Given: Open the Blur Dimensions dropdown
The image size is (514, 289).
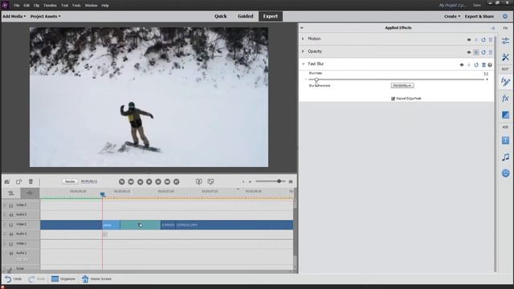Looking at the screenshot, I should (x=402, y=86).
